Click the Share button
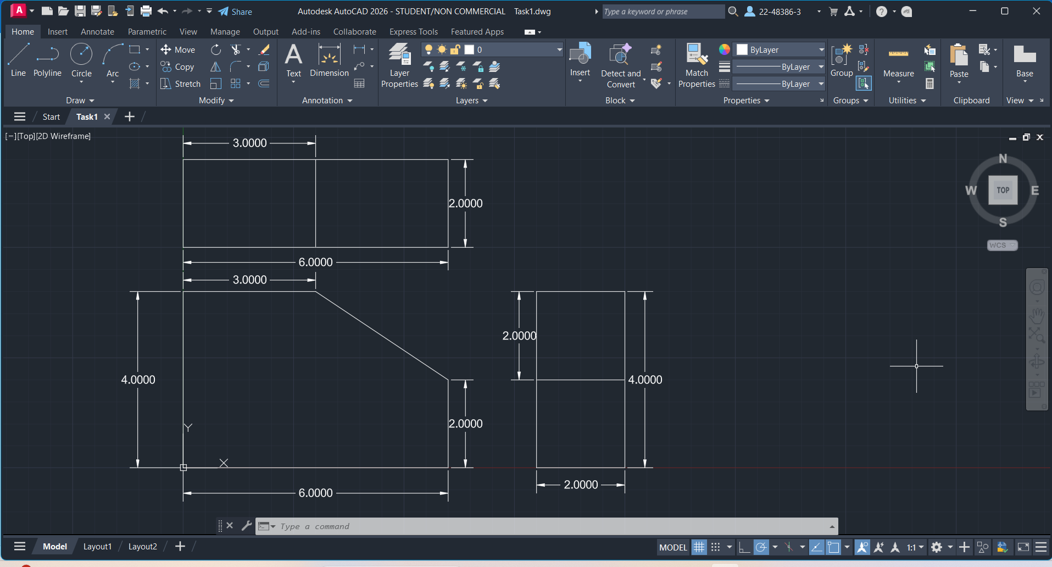This screenshot has height=567, width=1052. [x=235, y=12]
